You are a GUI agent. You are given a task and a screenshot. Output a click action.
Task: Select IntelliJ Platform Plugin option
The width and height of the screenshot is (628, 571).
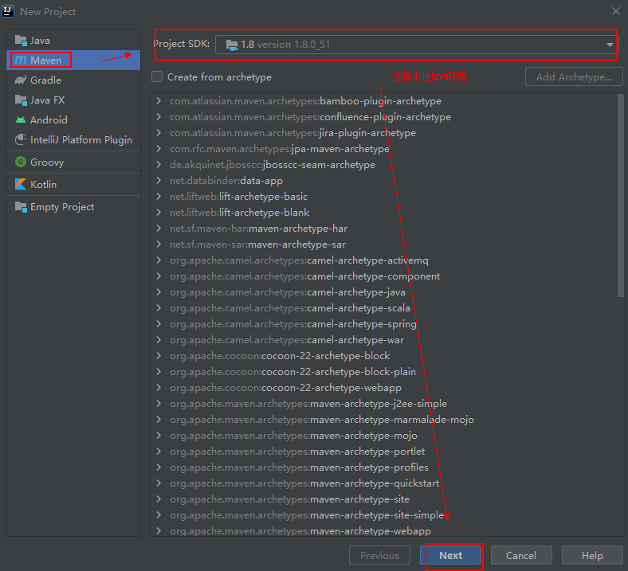[73, 139]
